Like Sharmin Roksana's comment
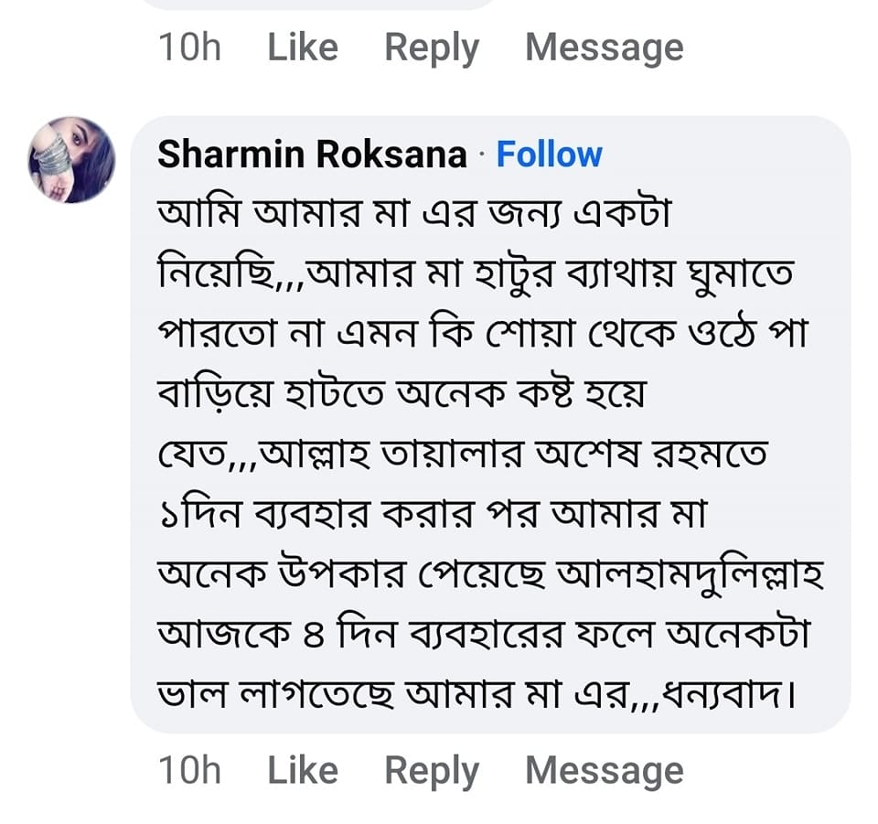This screenshot has height=824, width=878. pos(302,770)
